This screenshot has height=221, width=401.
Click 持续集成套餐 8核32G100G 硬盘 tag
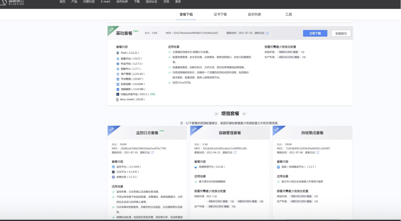(302, 201)
